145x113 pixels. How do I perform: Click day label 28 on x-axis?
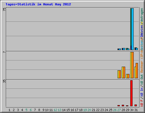(123, 110)
